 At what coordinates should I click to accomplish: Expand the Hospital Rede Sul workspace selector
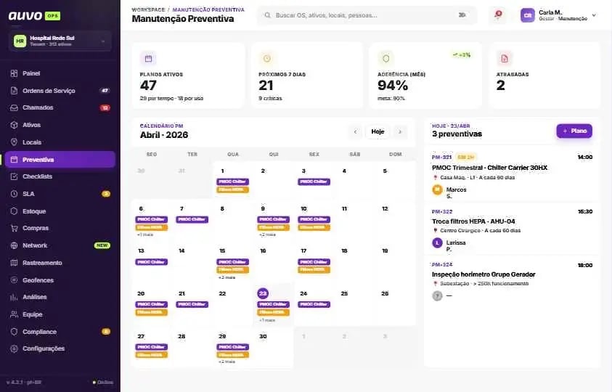(60, 41)
